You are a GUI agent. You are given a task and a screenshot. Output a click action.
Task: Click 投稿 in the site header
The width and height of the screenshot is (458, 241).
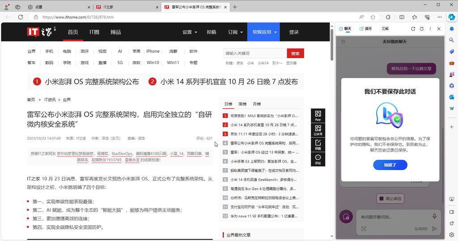click(x=212, y=32)
